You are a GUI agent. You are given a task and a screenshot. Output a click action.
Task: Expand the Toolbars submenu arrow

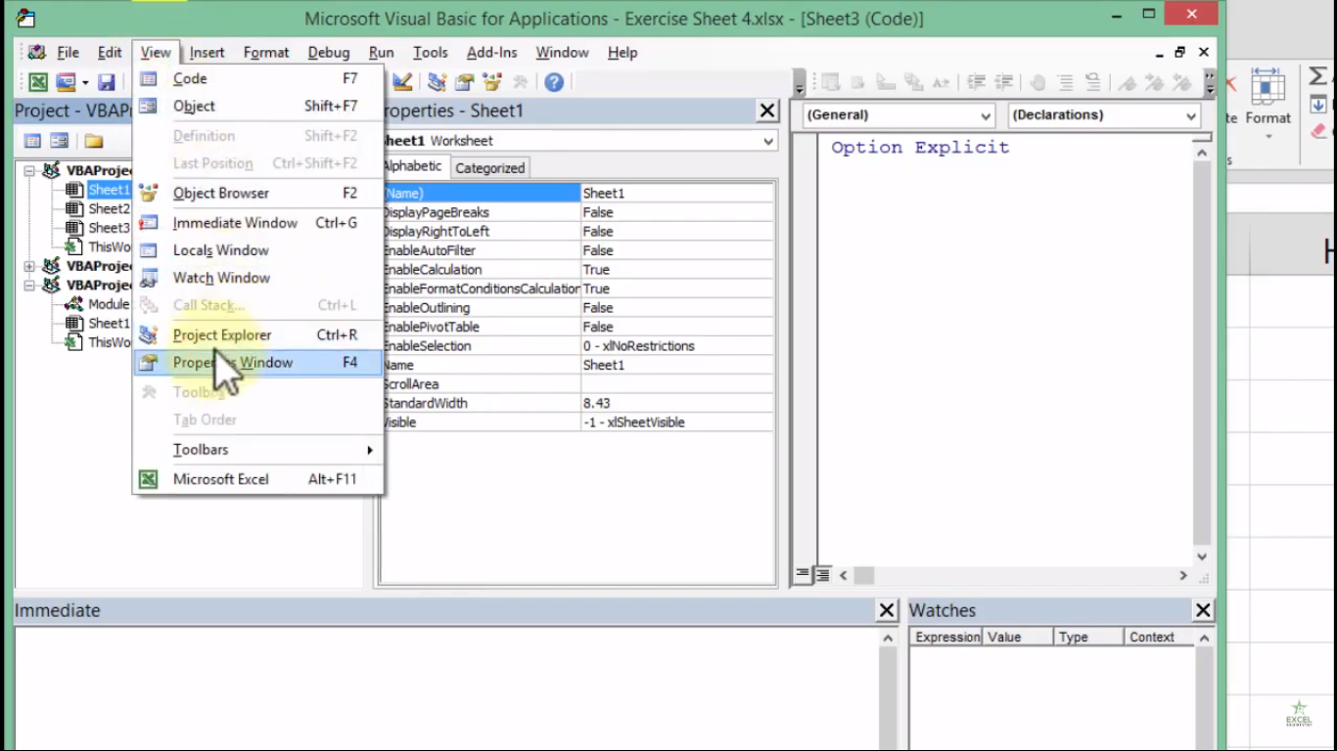[x=370, y=450]
